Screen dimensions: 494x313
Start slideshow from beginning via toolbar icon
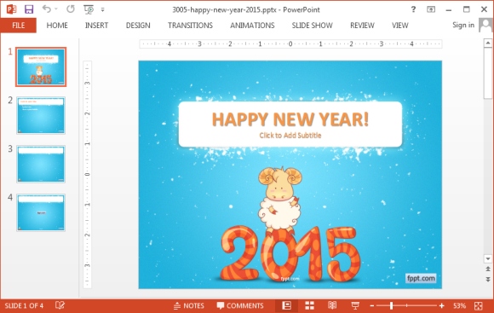pyautogui.click(x=89, y=9)
